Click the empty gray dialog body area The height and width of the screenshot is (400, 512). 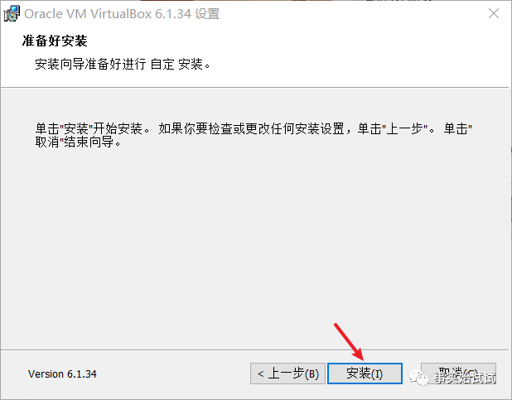tap(254, 248)
